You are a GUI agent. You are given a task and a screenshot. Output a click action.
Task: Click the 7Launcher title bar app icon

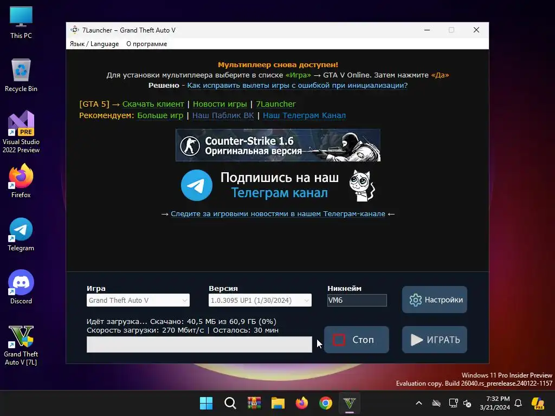tap(74, 30)
